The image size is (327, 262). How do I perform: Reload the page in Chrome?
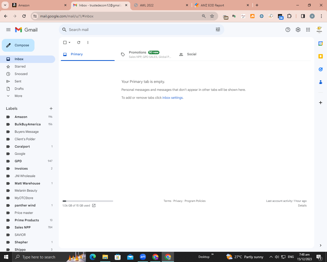coord(24,16)
